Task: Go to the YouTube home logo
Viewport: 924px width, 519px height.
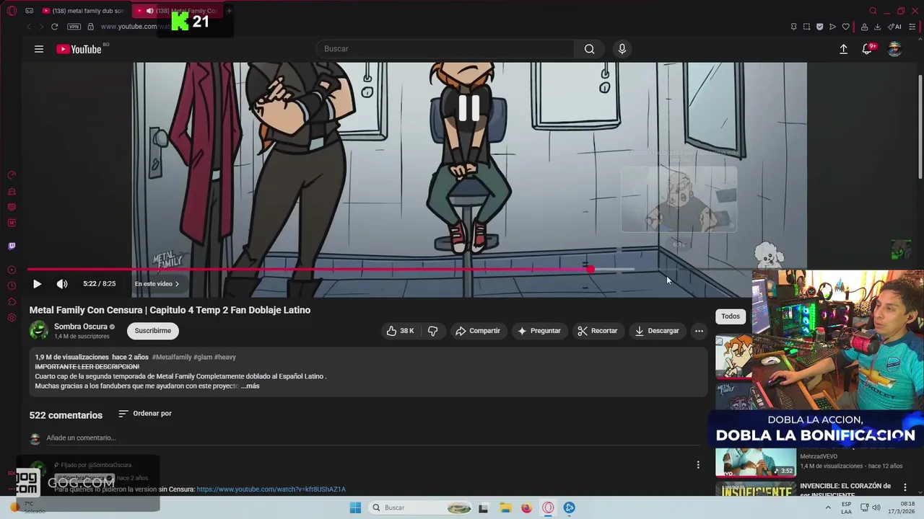Action: click(79, 49)
